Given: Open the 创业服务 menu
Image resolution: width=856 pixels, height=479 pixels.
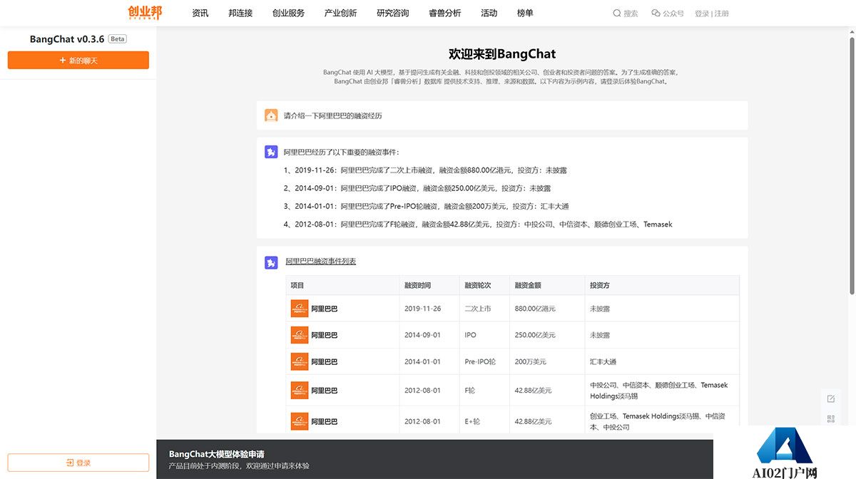Looking at the screenshot, I should 288,13.
